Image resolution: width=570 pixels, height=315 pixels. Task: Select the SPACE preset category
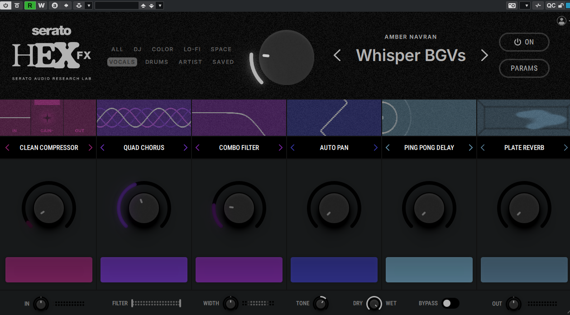tap(221, 49)
